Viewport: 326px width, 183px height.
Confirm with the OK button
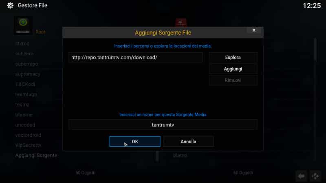(135, 142)
